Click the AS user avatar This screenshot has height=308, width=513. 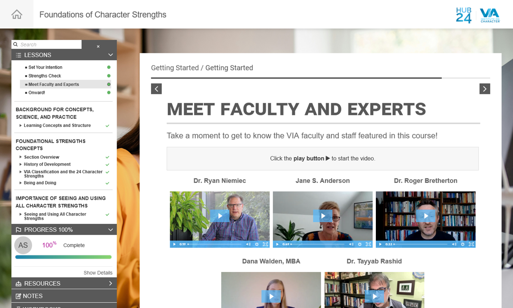pos(23,245)
